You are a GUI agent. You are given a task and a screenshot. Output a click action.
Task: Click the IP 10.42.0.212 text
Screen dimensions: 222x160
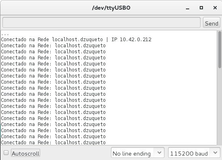[131, 40]
